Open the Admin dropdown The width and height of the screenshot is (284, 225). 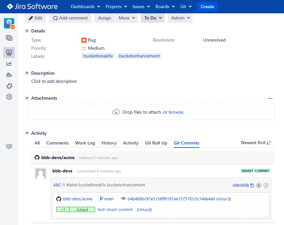tap(180, 18)
